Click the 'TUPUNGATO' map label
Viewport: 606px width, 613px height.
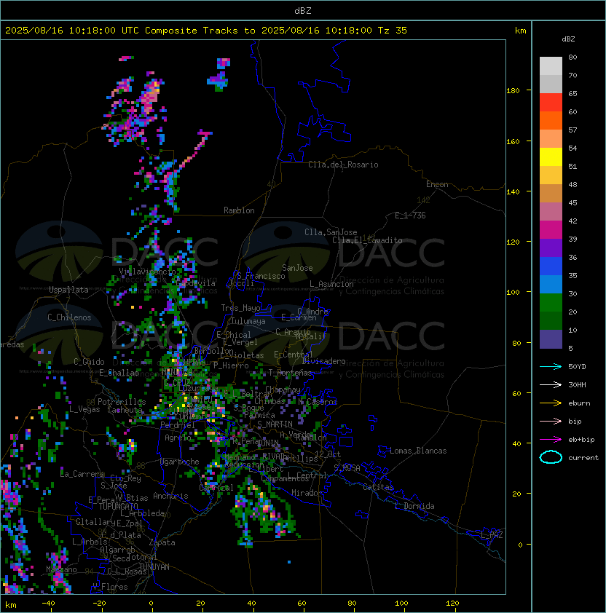click(x=118, y=507)
